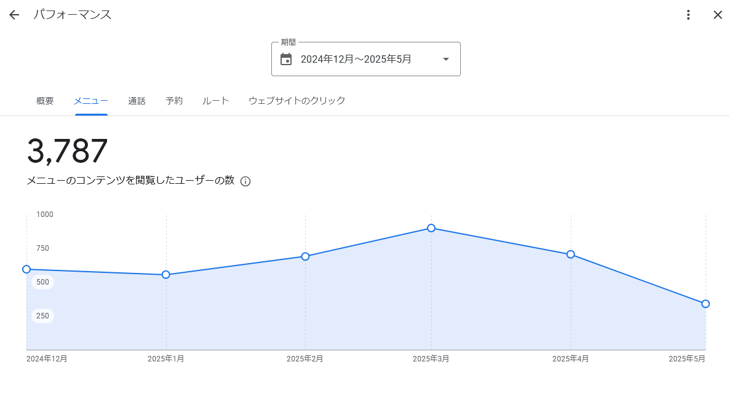729x402 pixels.
Task: Open the 通話 tab
Action: click(137, 101)
